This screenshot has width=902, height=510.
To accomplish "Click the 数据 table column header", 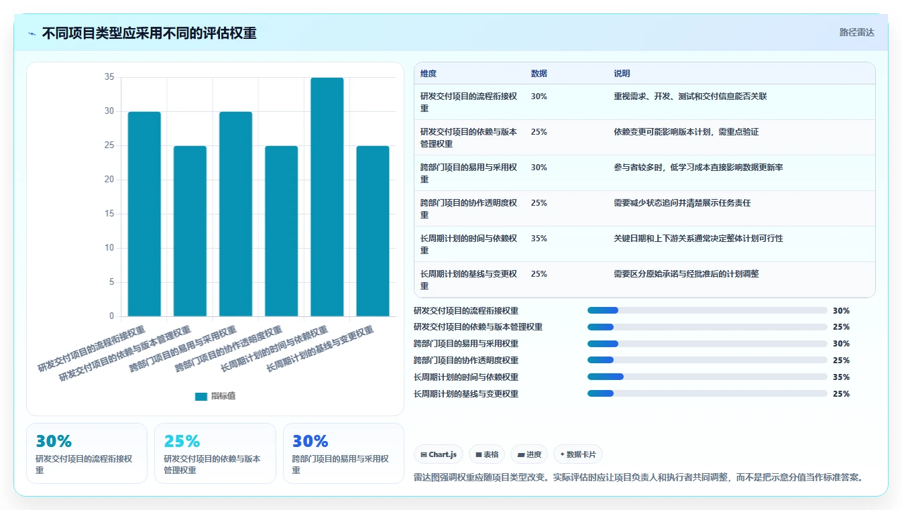I will [539, 74].
